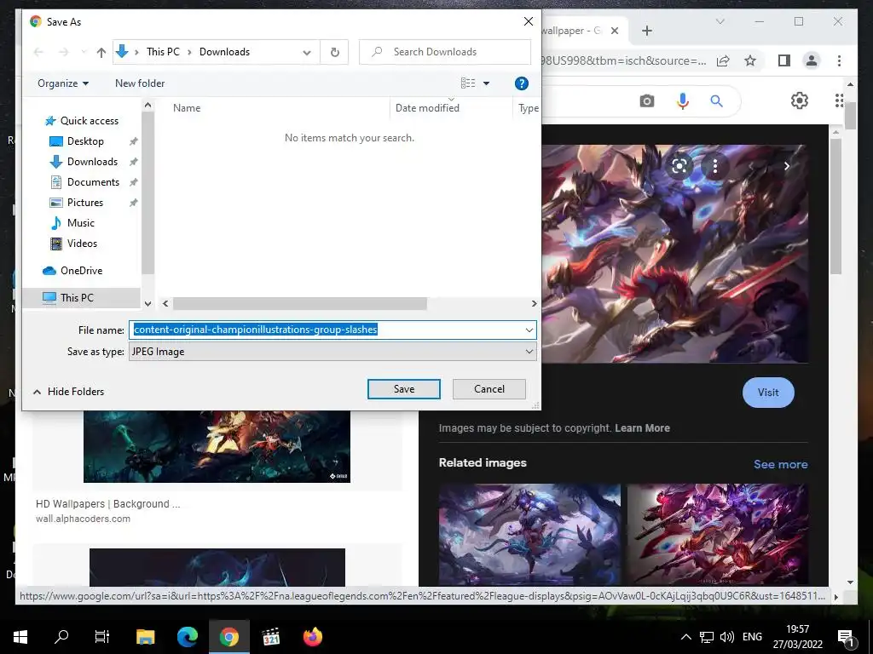The width and height of the screenshot is (873, 654).
Task: Expand the File name history dropdown arrow
Action: pos(529,330)
